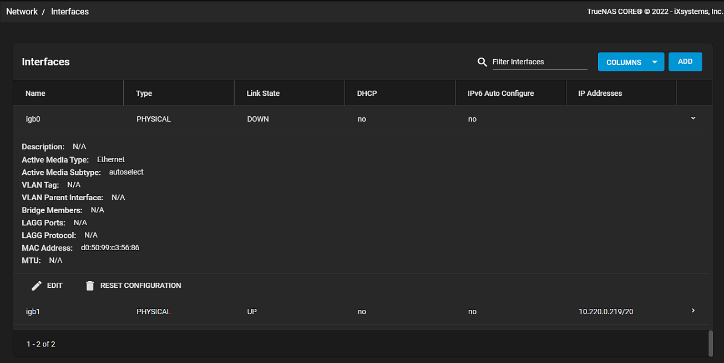Click the Interfaces breadcrumb
The image size is (724, 363).
(70, 12)
